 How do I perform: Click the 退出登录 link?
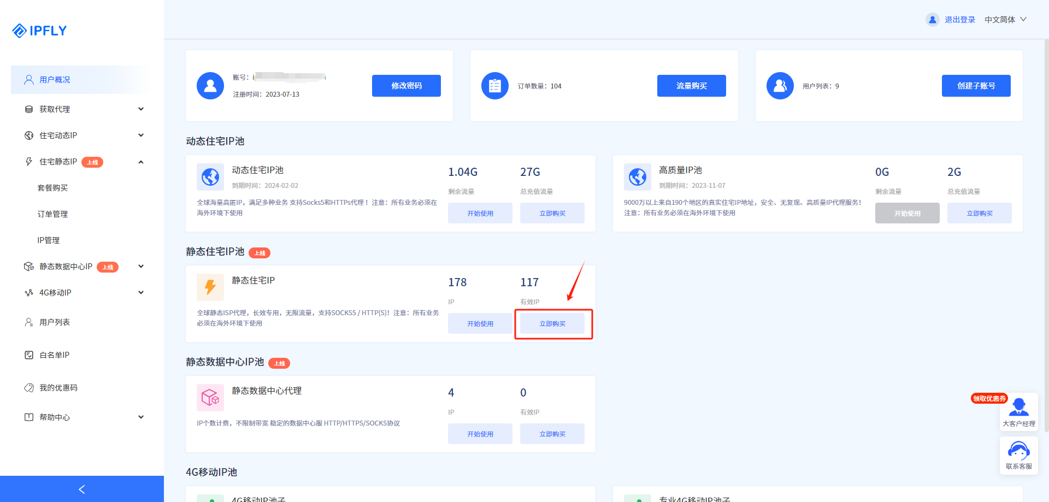tap(960, 19)
